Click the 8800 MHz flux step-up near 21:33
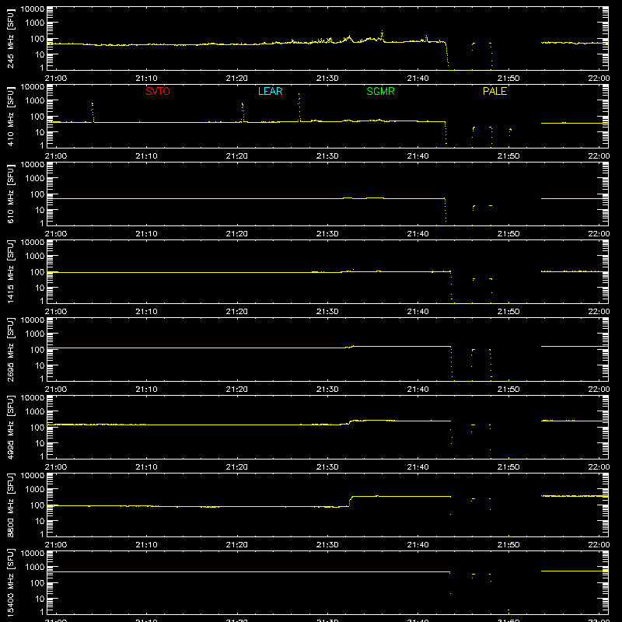 pyautogui.click(x=350, y=501)
